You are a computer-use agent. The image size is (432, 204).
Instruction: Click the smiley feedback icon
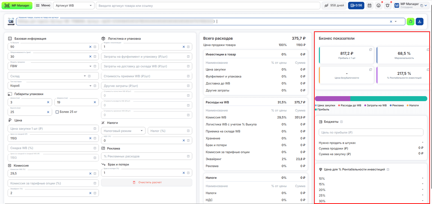(x=379, y=5)
